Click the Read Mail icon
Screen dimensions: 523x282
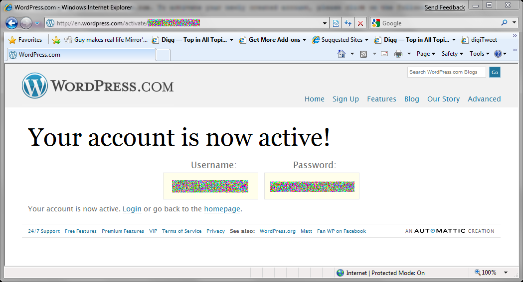384,54
